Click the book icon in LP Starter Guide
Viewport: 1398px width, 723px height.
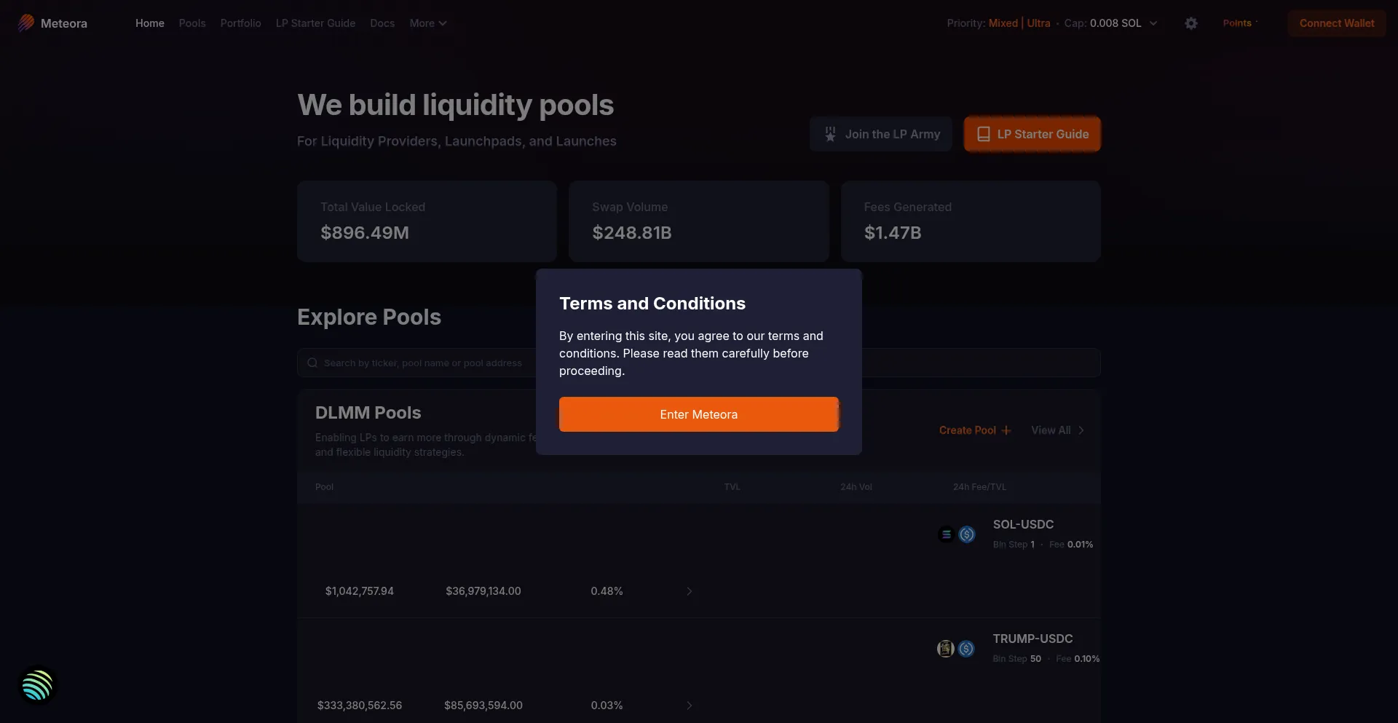(x=983, y=134)
